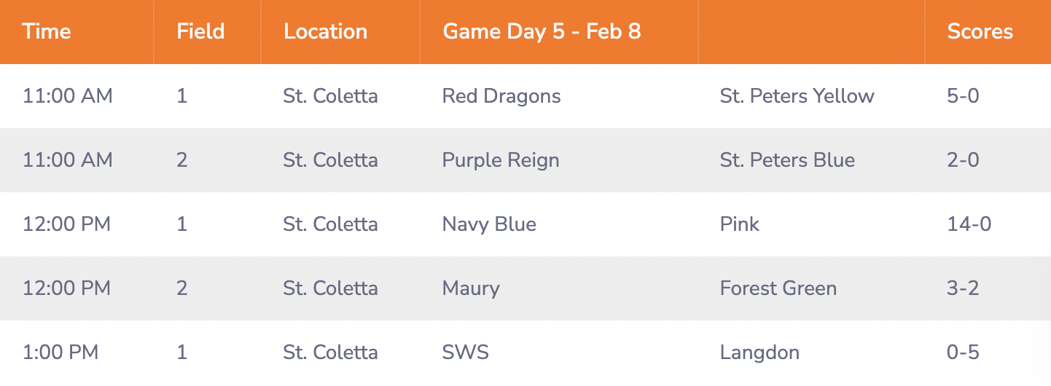The height and width of the screenshot is (386, 1051).
Task: Click the Scores column header
Action: [980, 31]
